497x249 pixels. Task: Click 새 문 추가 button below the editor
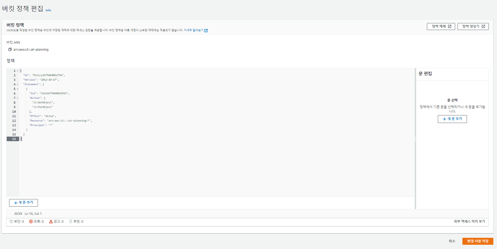coord(24,203)
